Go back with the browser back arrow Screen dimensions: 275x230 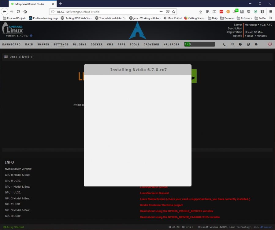point(5,12)
